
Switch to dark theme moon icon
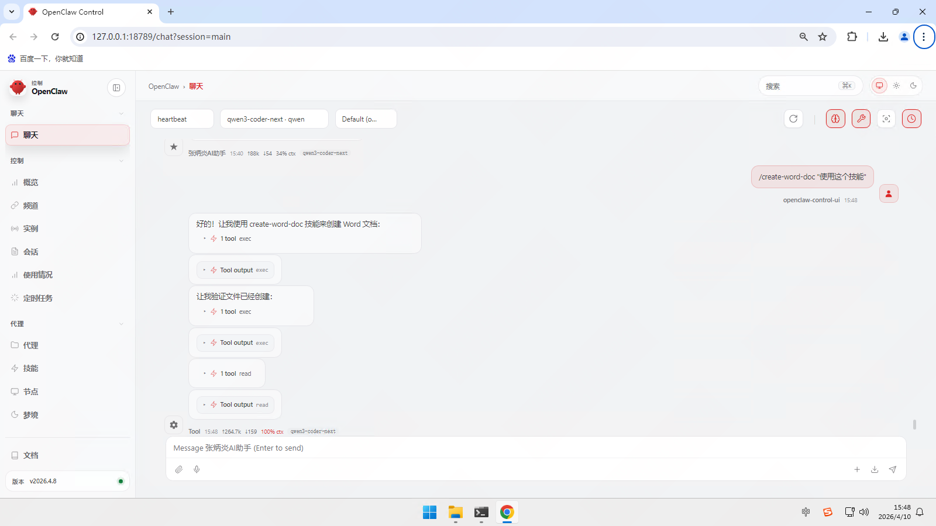913,86
